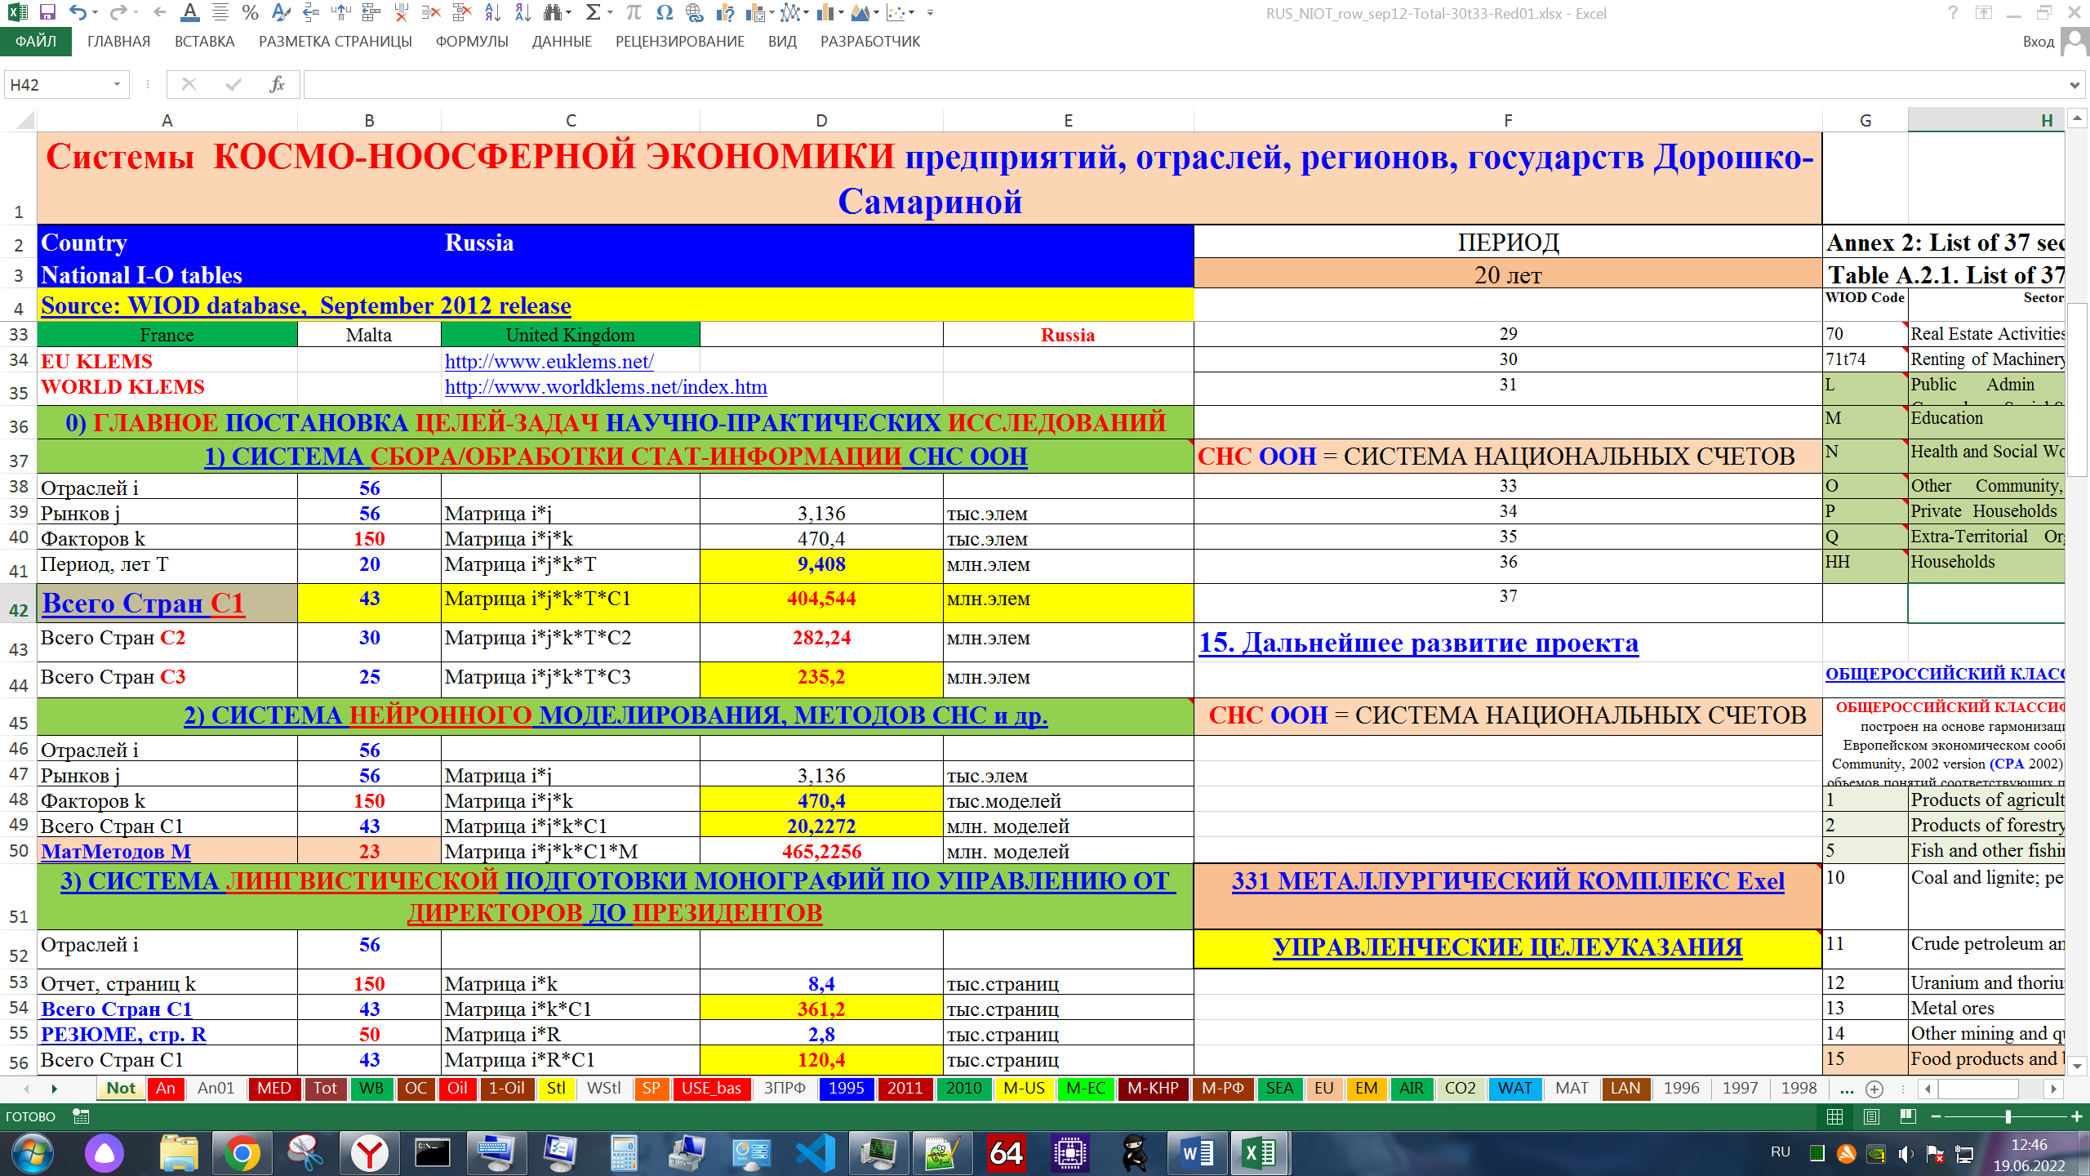Click the Save icon in quick access toolbar
Image resolution: width=2090 pixels, height=1176 pixels.
47,12
